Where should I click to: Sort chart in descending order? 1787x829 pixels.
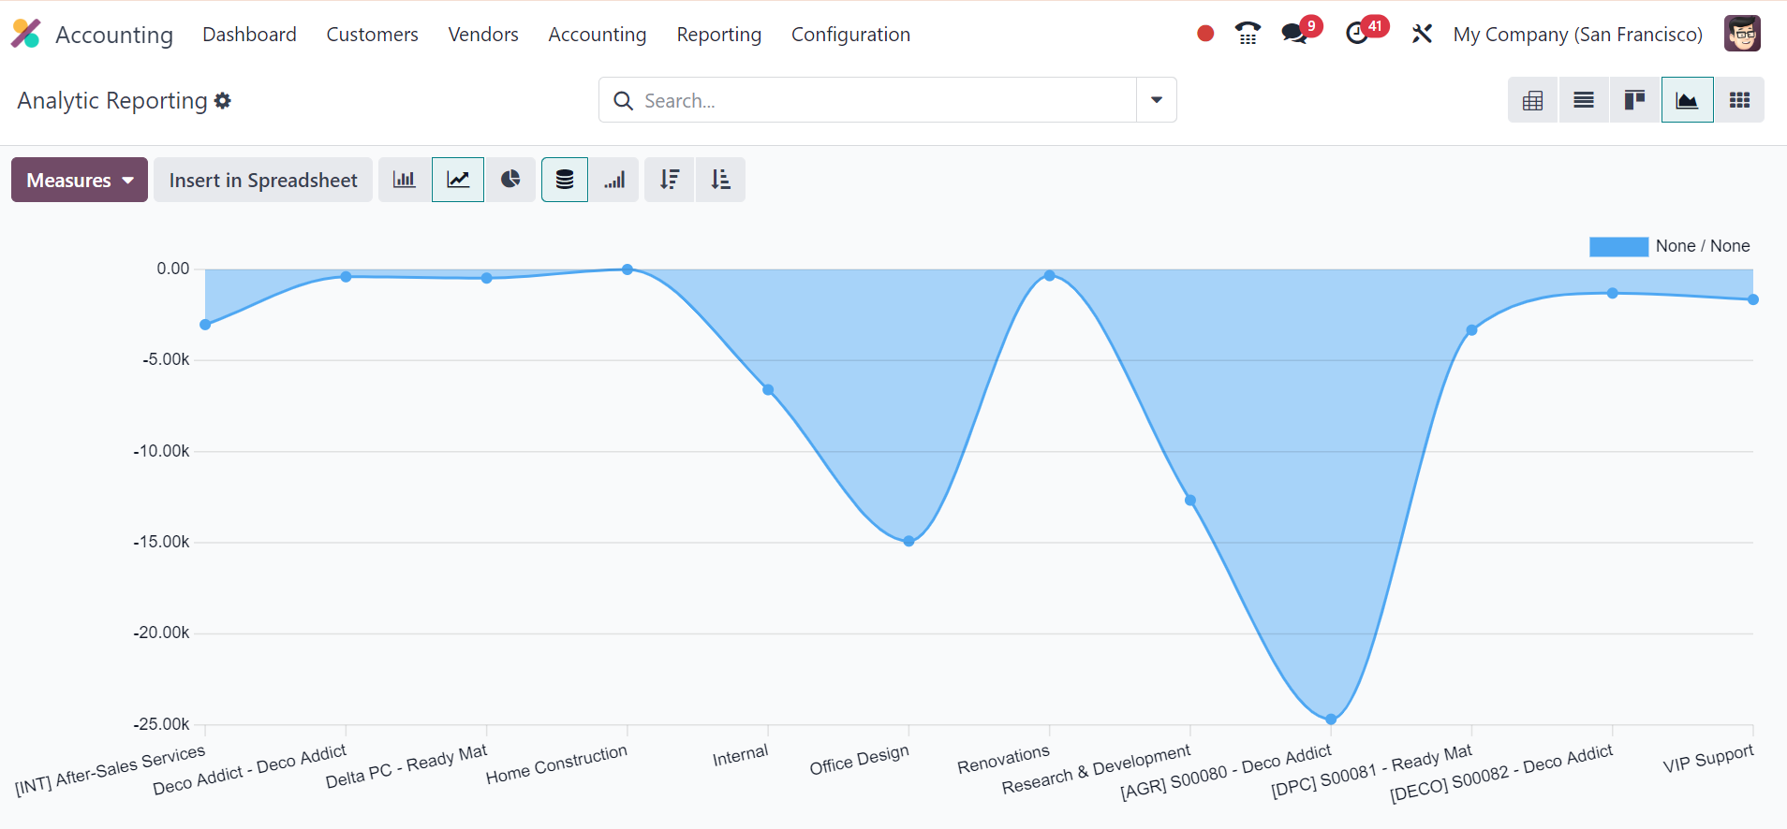point(670,180)
